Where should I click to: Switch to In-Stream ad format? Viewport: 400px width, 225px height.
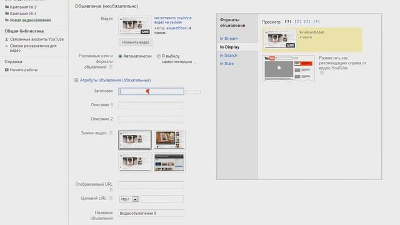229,39
